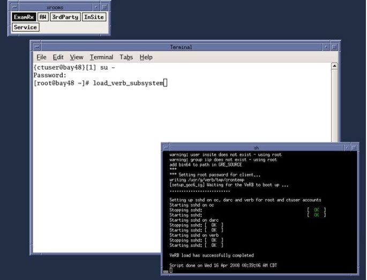Switch to the ExamRx room
The image size is (367, 280).
[24, 17]
